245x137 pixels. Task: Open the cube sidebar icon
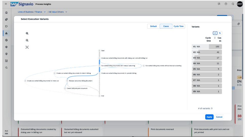click(x=6, y=47)
